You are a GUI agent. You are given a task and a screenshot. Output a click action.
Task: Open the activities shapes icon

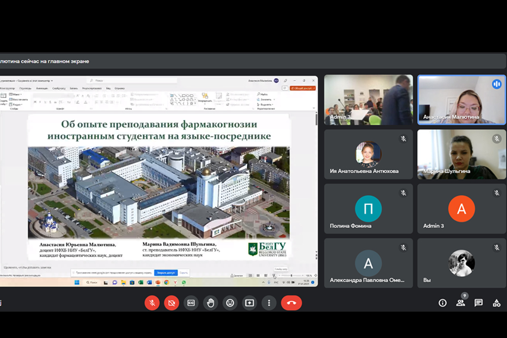click(496, 303)
